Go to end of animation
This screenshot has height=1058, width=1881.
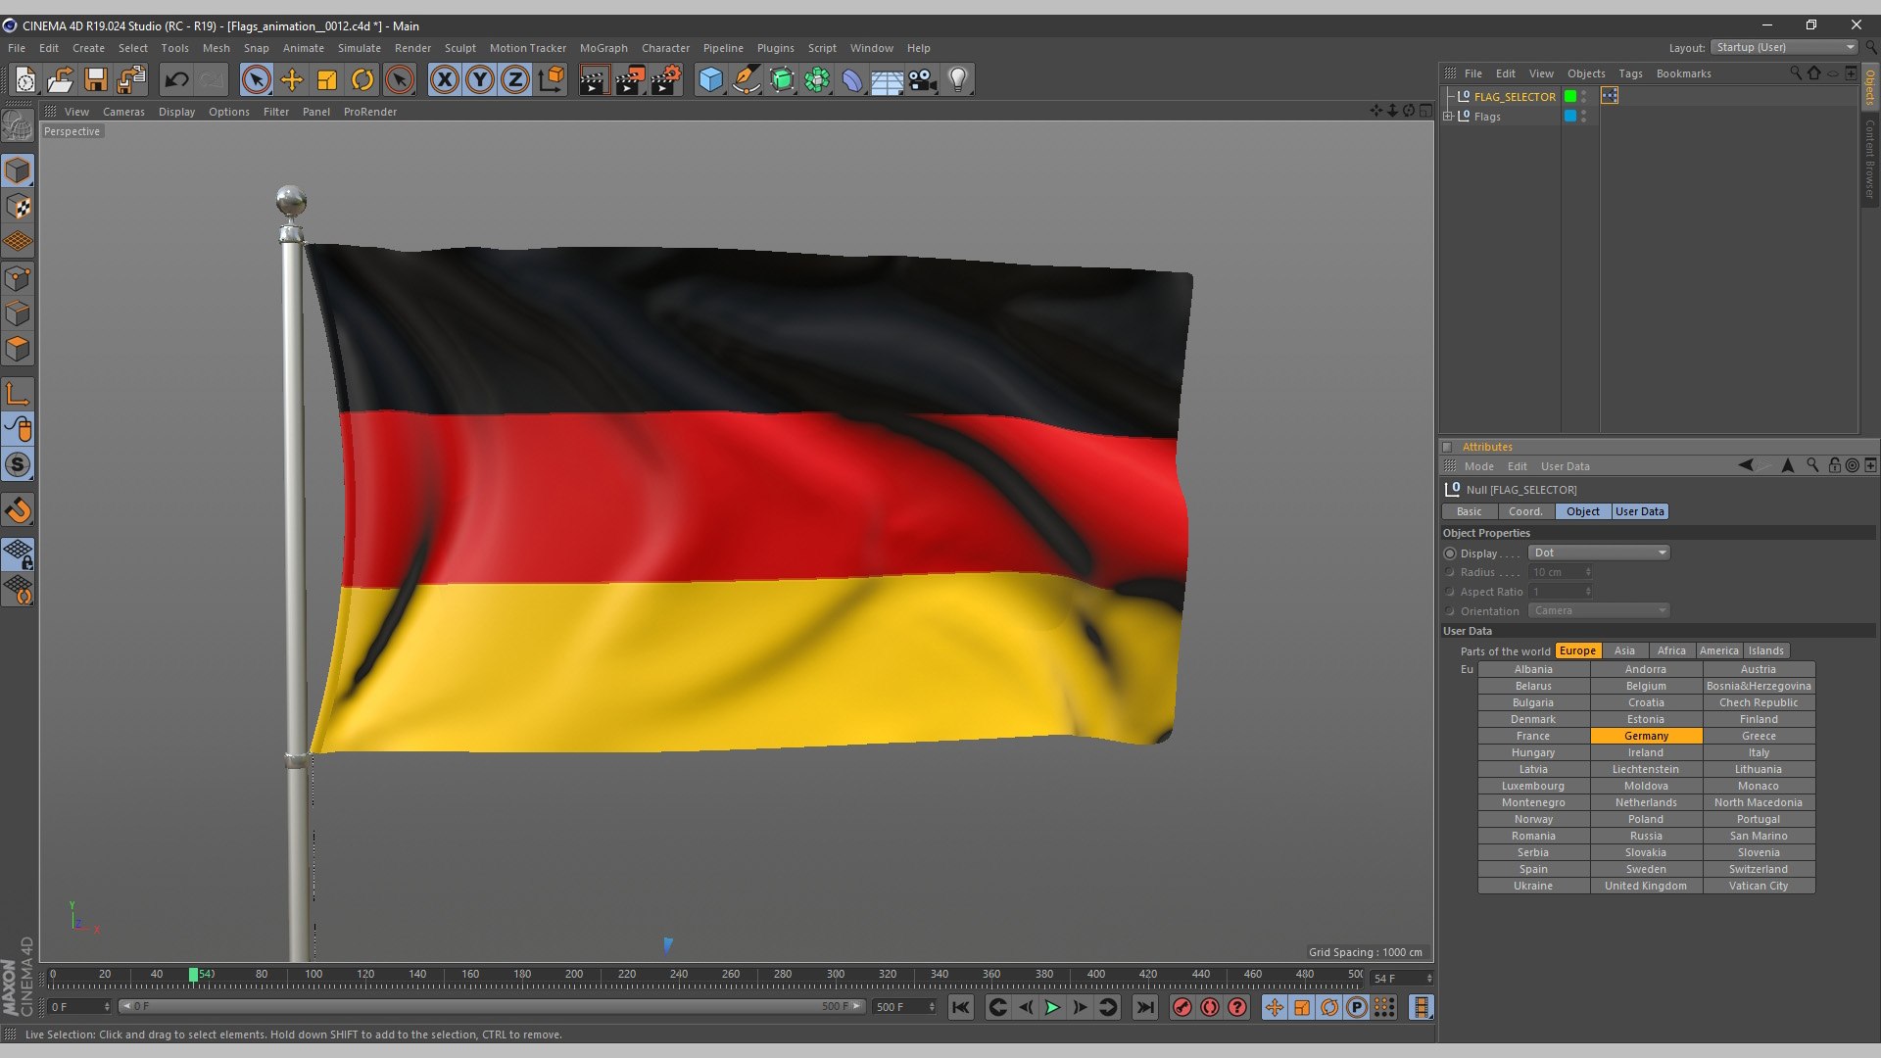[x=1145, y=1007]
